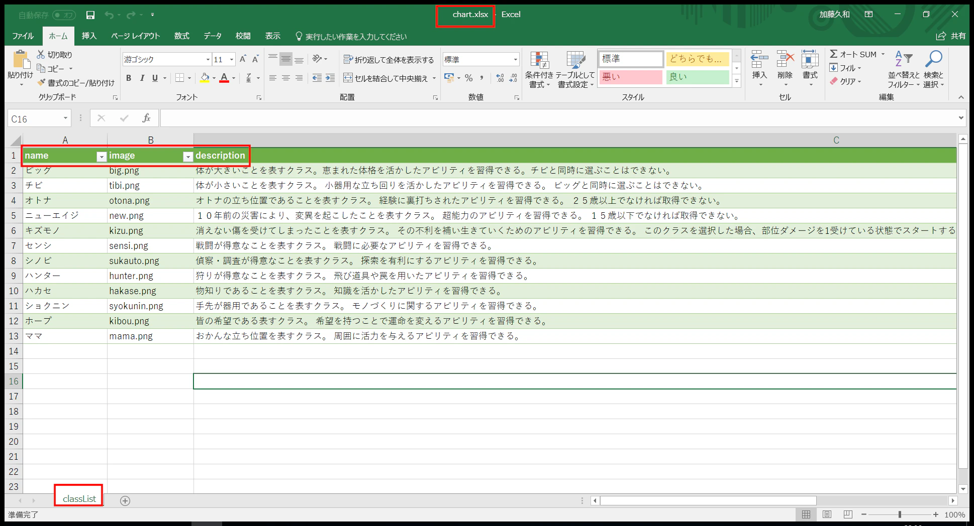Click the percent style icon

469,78
